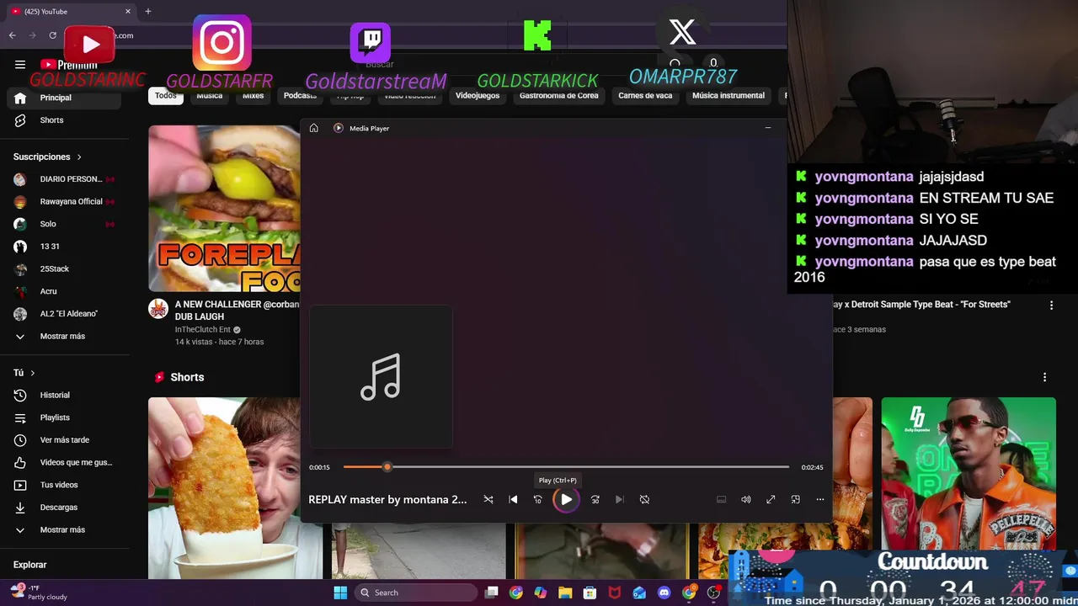Expand the Tú section chevron
Viewport: 1078px width, 606px height.
pos(33,373)
